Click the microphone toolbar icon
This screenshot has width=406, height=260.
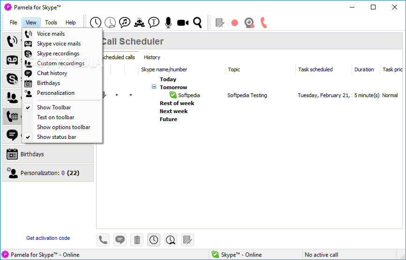[168, 23]
